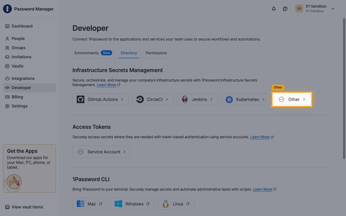Click the People person icon

click(x=7, y=39)
